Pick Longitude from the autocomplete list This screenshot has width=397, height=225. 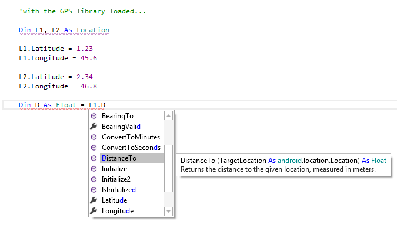118,210
